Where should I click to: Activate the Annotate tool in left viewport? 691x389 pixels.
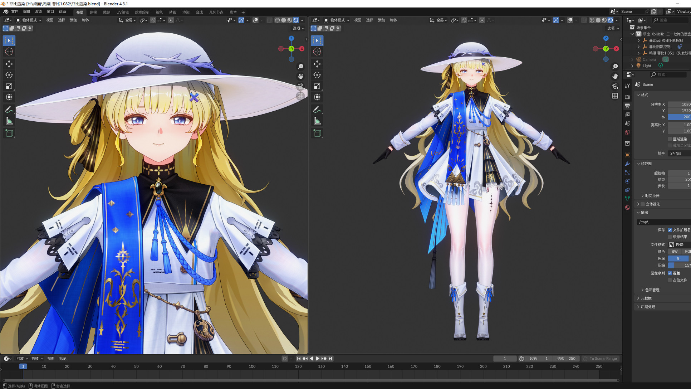9,110
